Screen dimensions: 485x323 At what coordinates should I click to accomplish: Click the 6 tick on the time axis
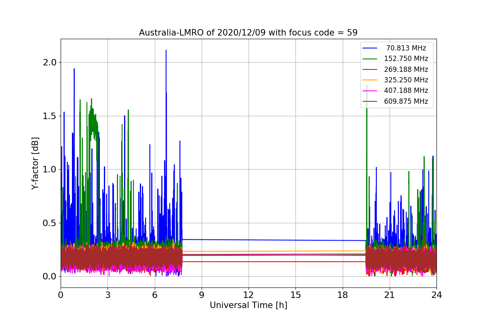click(154, 295)
